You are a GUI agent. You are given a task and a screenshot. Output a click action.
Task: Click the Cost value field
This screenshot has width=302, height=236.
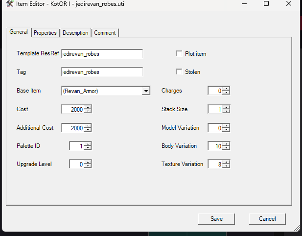pyautogui.click(x=73, y=109)
